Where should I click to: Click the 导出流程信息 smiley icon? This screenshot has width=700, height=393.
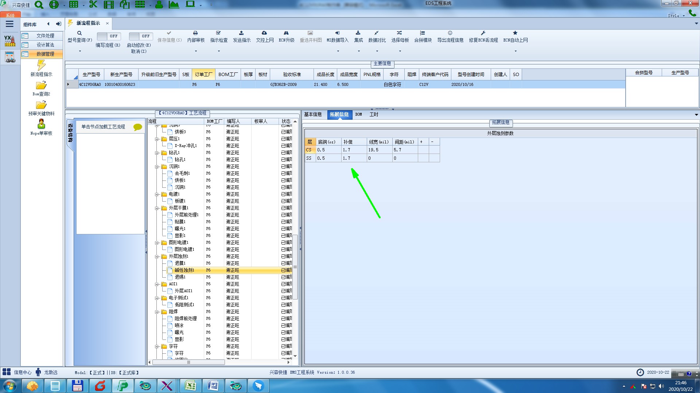[x=450, y=33]
